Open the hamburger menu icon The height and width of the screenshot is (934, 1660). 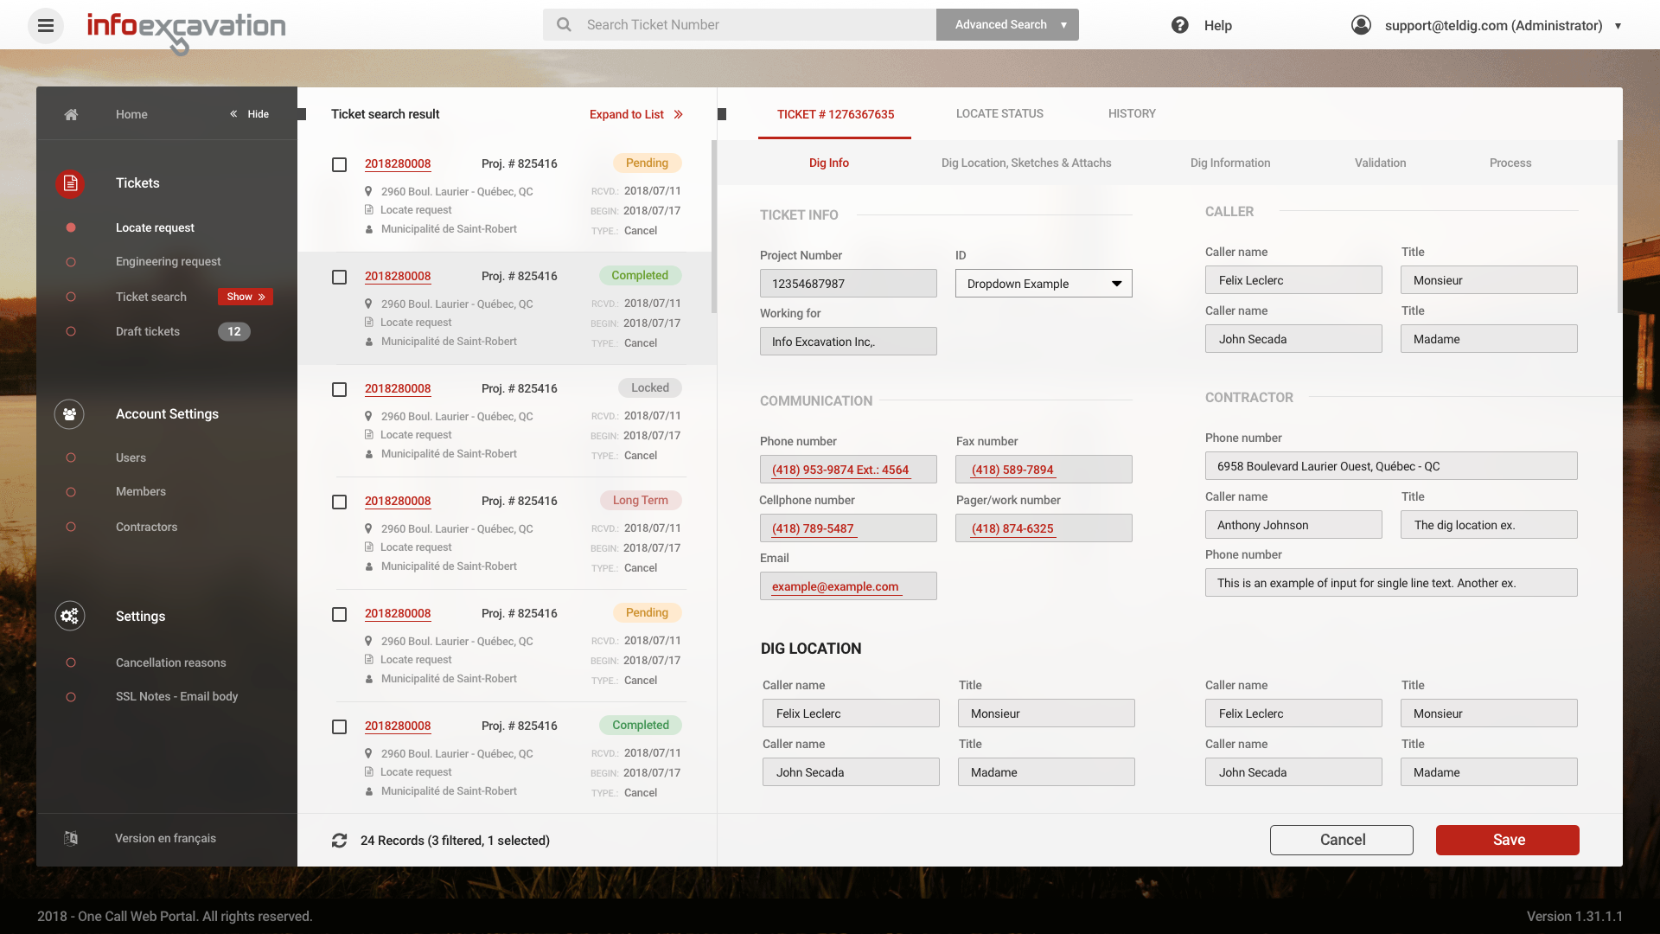coord(46,25)
